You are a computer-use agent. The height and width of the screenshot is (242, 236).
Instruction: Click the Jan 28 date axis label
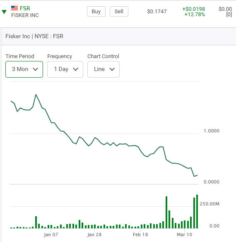[94, 235]
